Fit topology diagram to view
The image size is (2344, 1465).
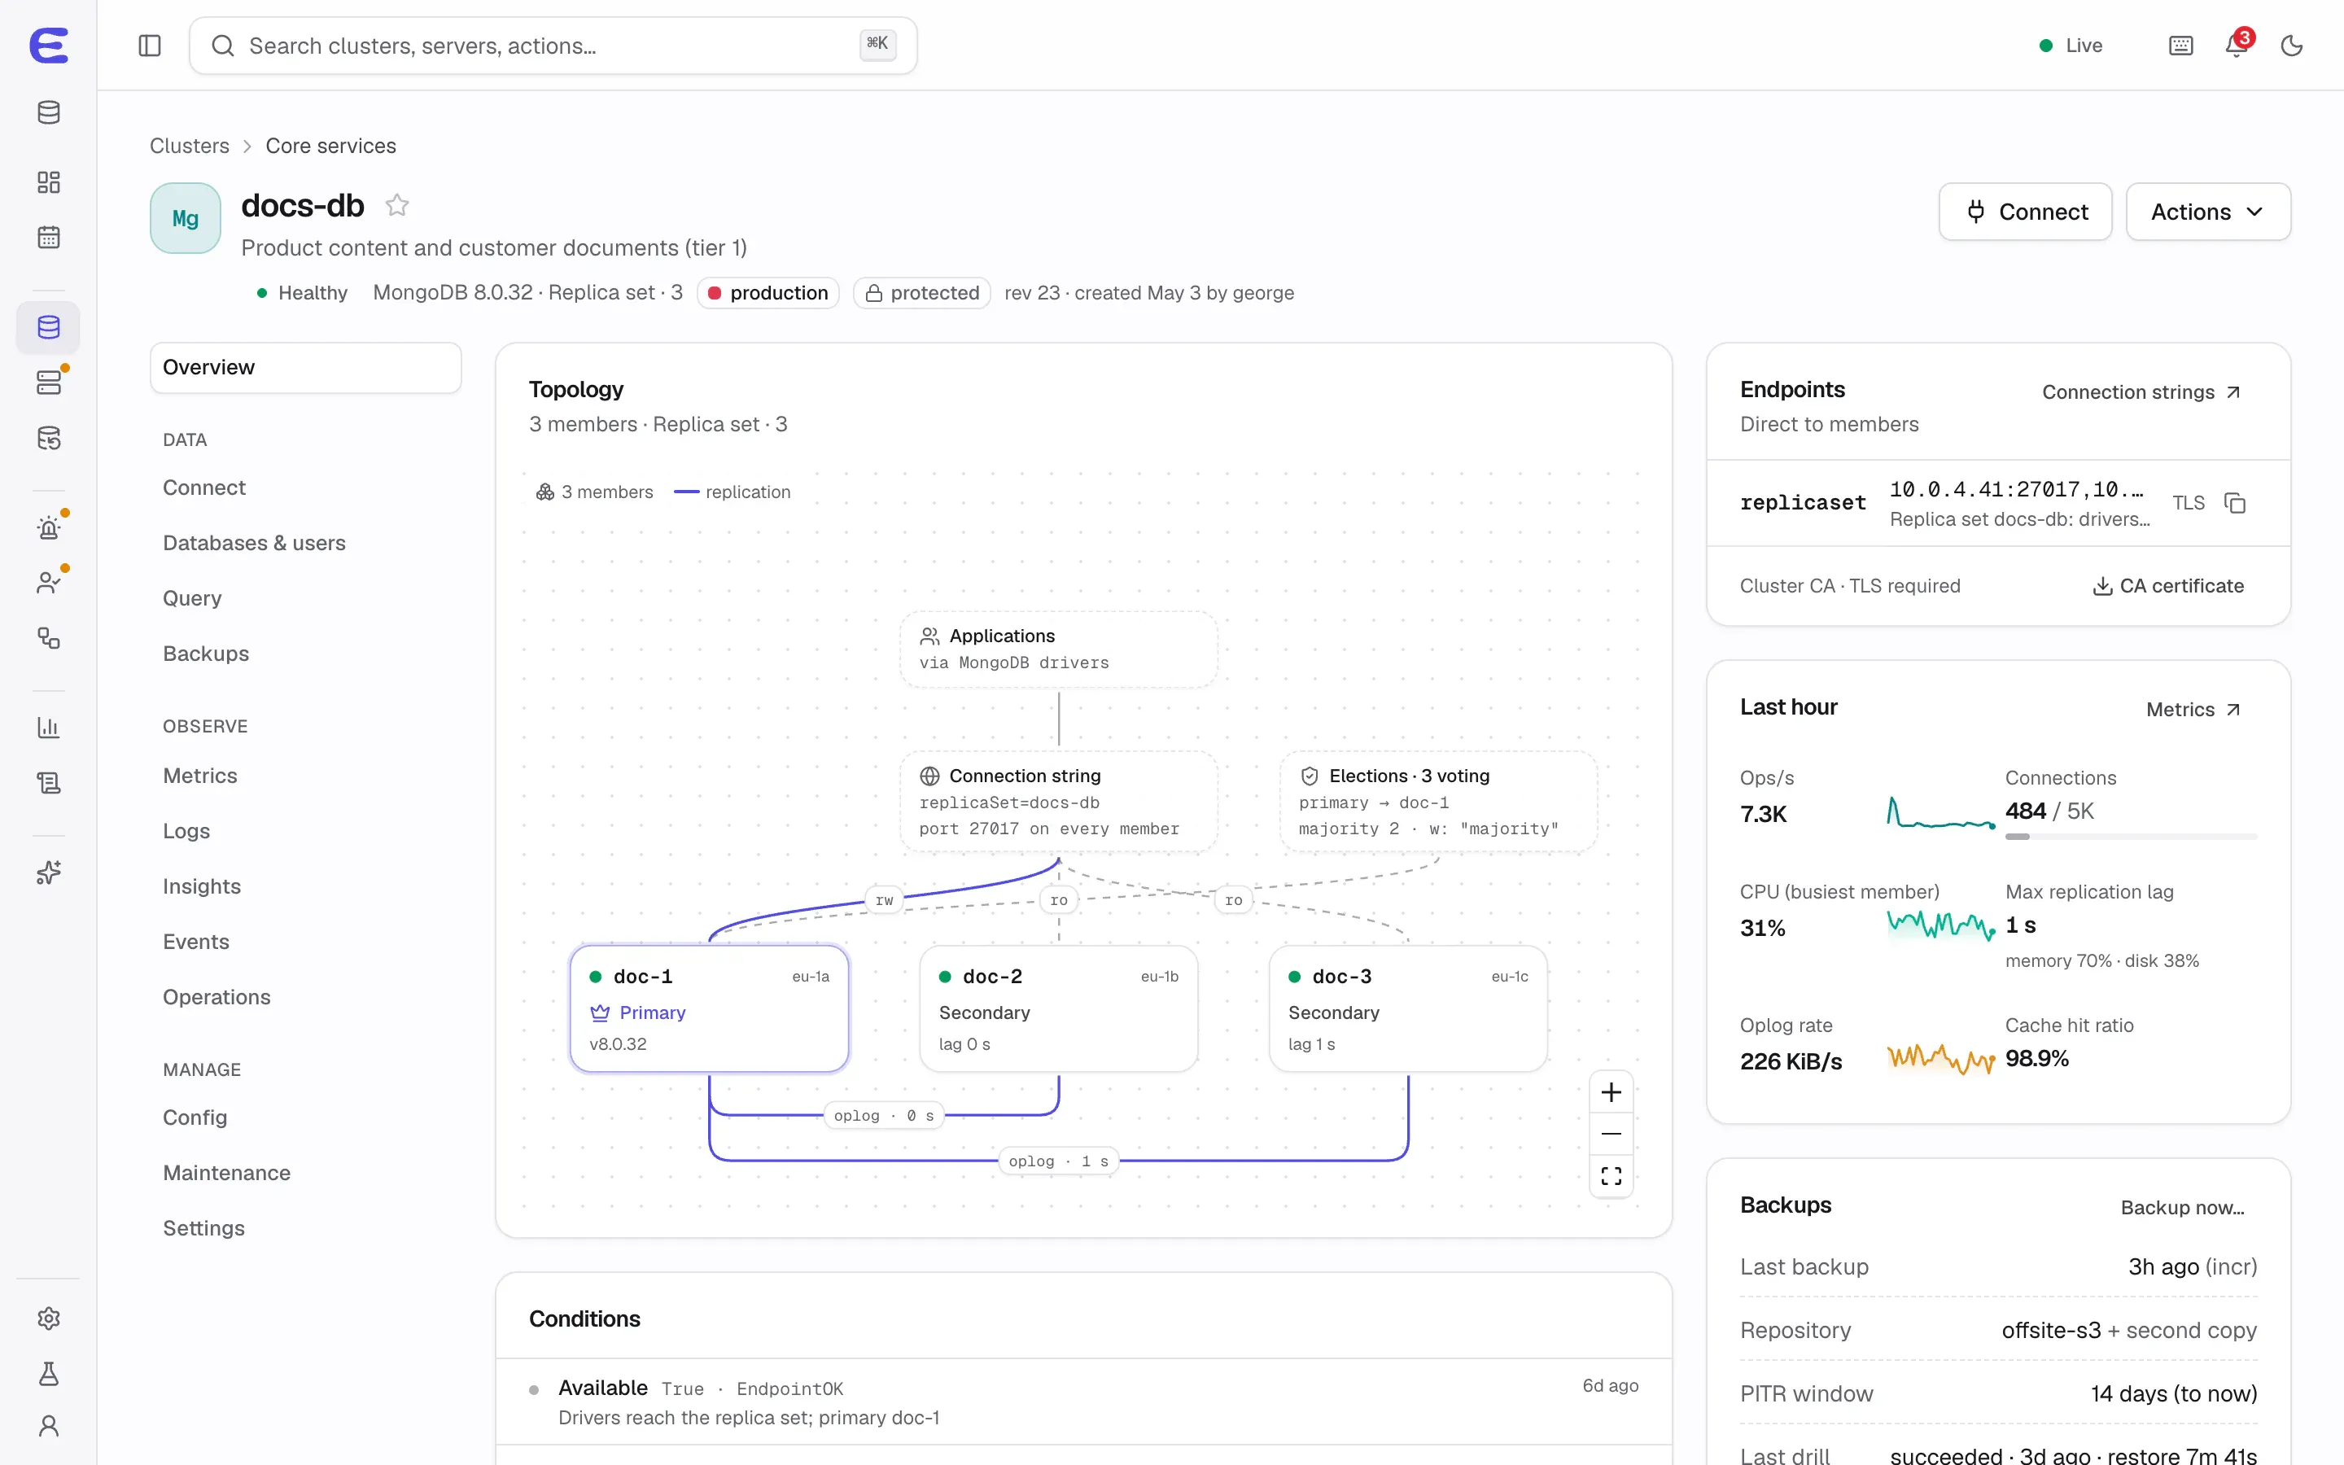tap(1611, 1175)
